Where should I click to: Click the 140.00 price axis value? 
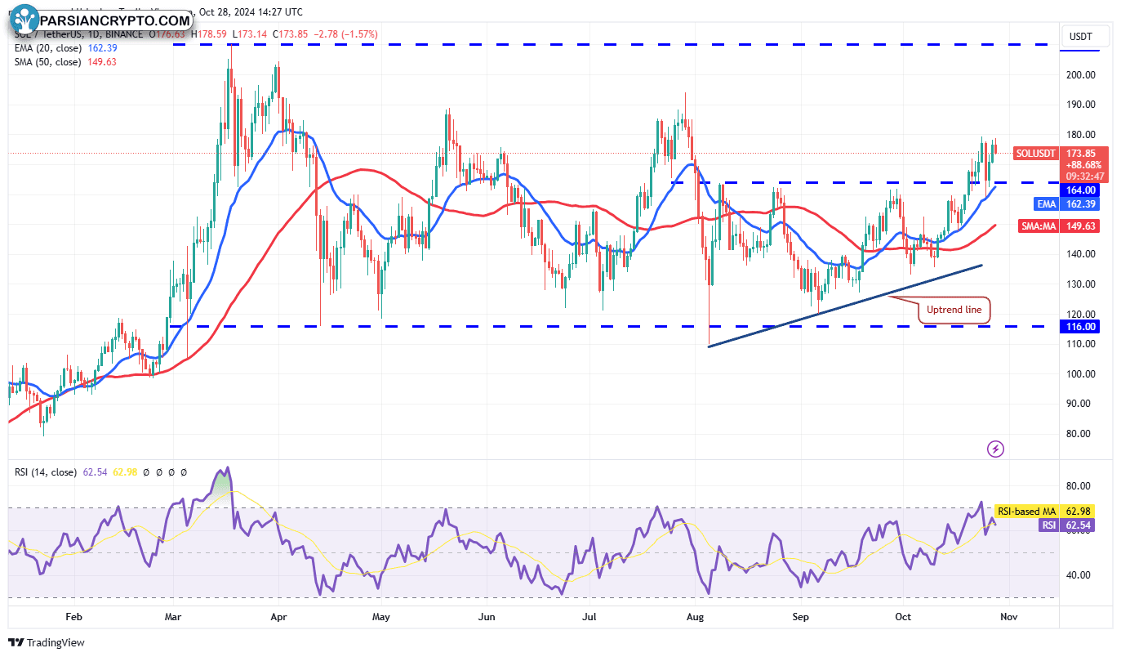click(1082, 254)
